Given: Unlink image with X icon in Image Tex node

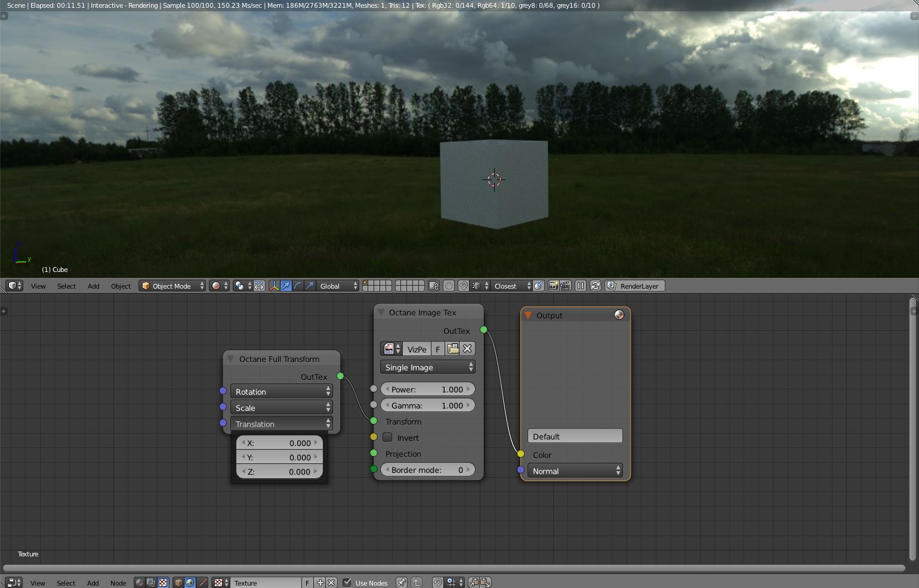Looking at the screenshot, I should (x=468, y=349).
